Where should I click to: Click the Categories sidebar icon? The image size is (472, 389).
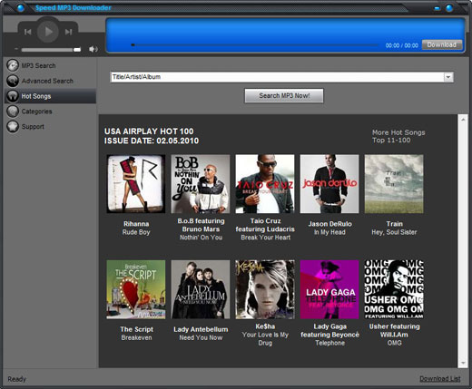[x=13, y=112]
